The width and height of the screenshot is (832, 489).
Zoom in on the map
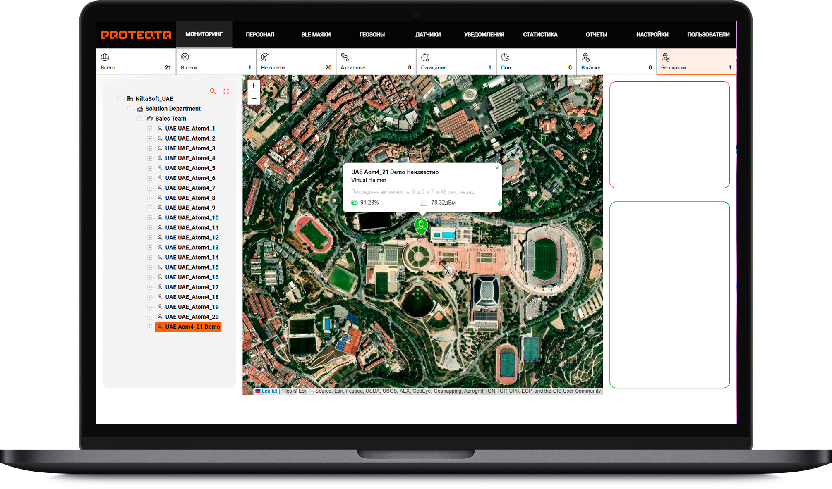pos(254,86)
